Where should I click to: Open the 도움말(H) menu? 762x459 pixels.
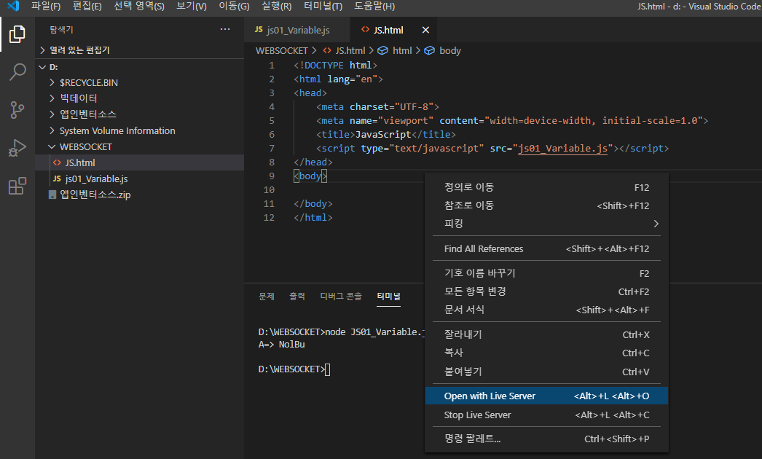374,7
